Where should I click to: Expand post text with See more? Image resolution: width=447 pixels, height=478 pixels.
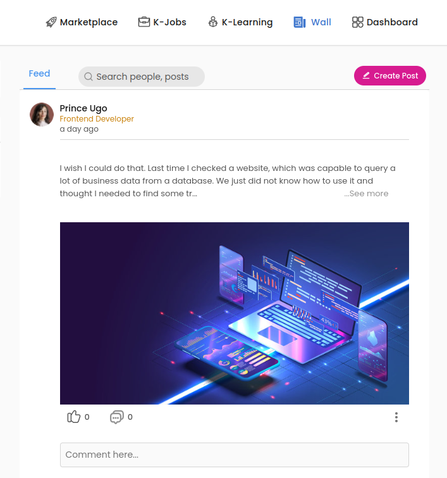tap(366, 194)
